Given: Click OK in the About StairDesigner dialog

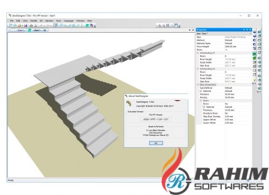Looking at the screenshot, I should click(x=156, y=143).
